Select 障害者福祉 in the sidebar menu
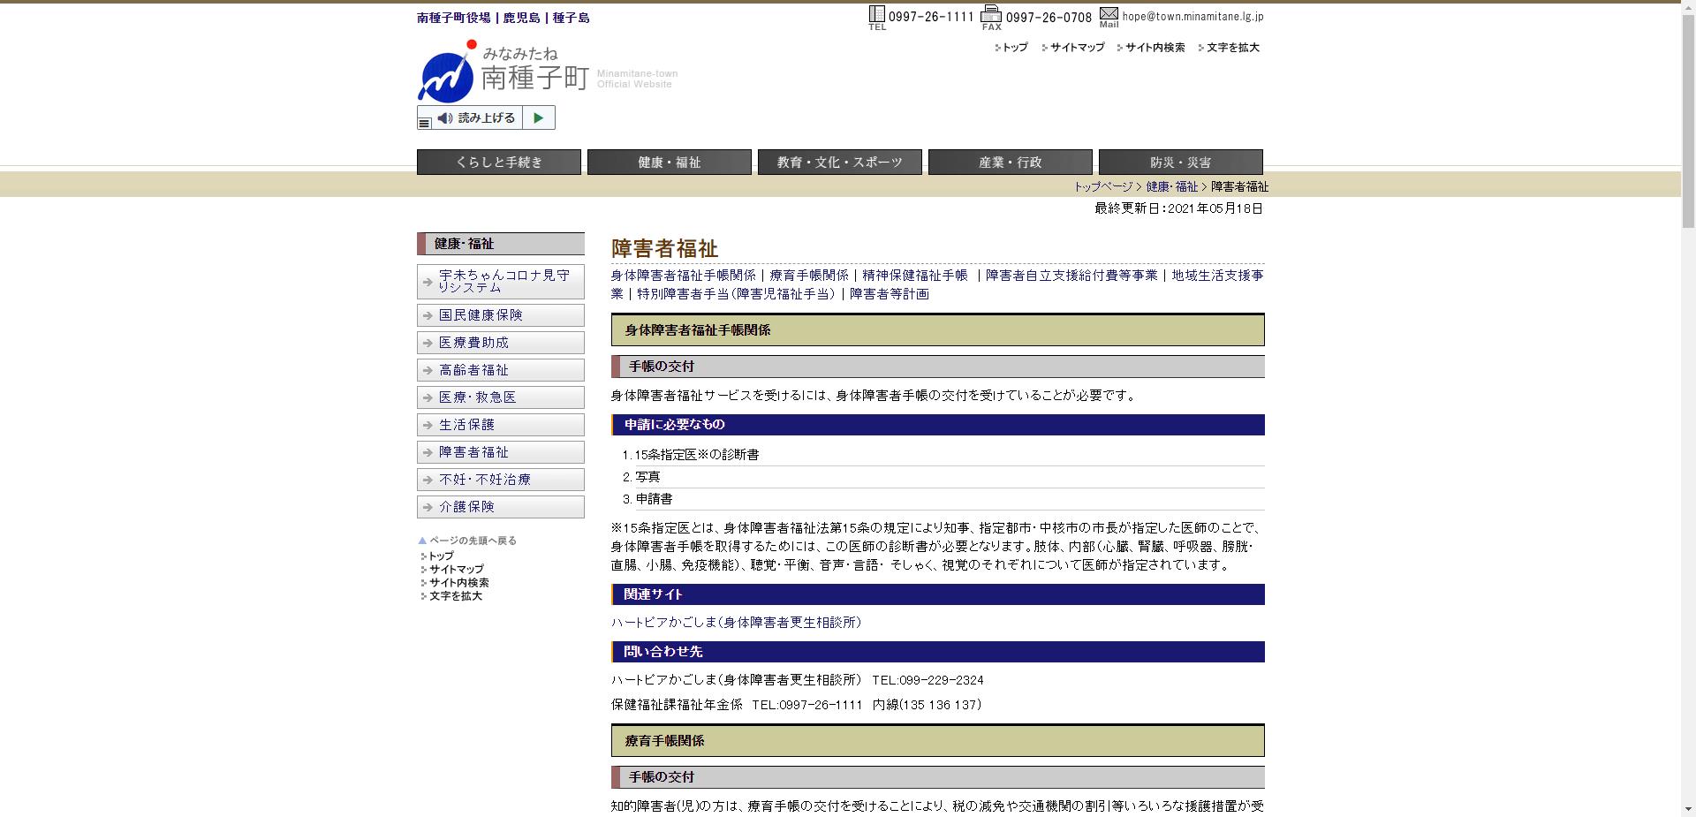 [473, 452]
